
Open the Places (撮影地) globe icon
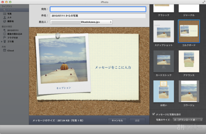point(4,21)
